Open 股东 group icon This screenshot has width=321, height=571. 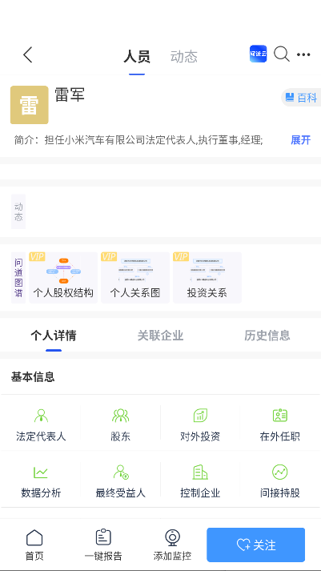tap(120, 416)
